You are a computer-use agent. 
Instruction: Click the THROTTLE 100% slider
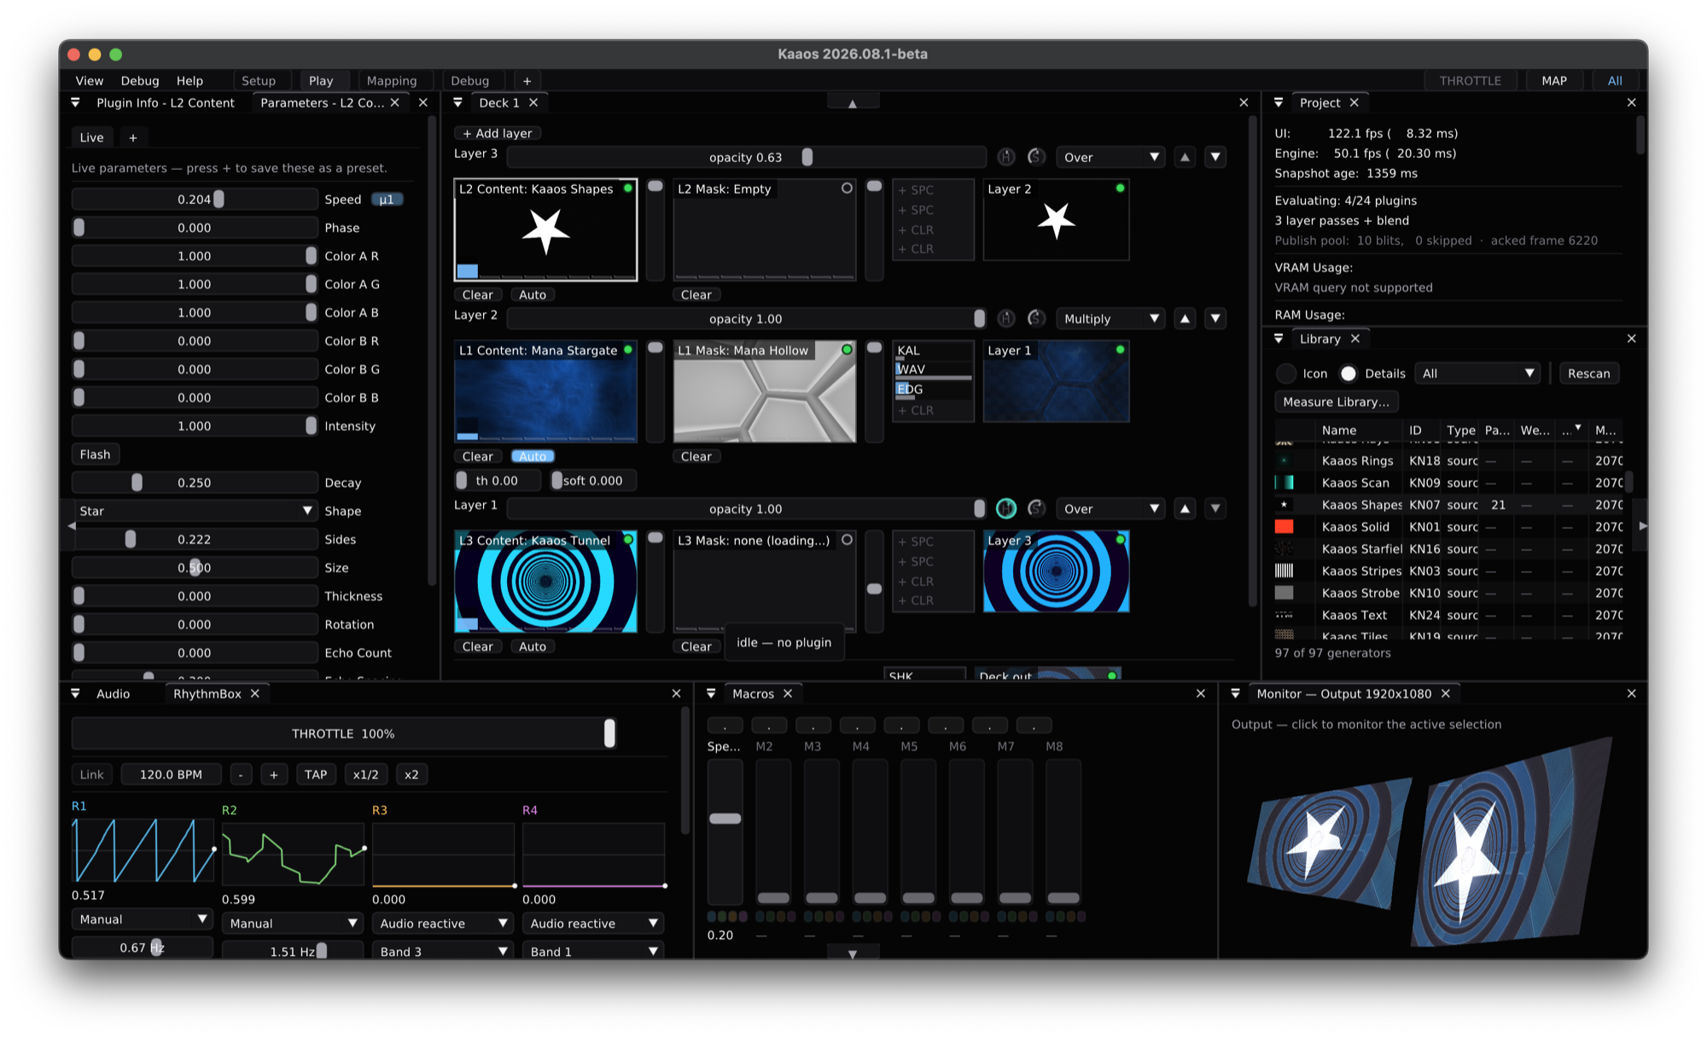(343, 733)
